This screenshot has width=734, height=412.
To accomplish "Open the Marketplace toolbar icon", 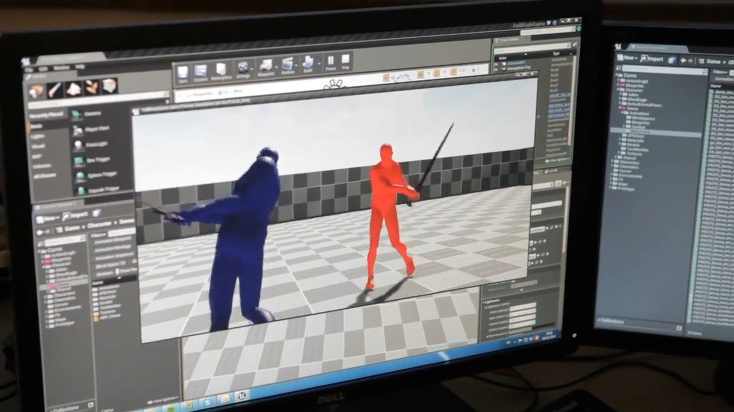I will (221, 72).
